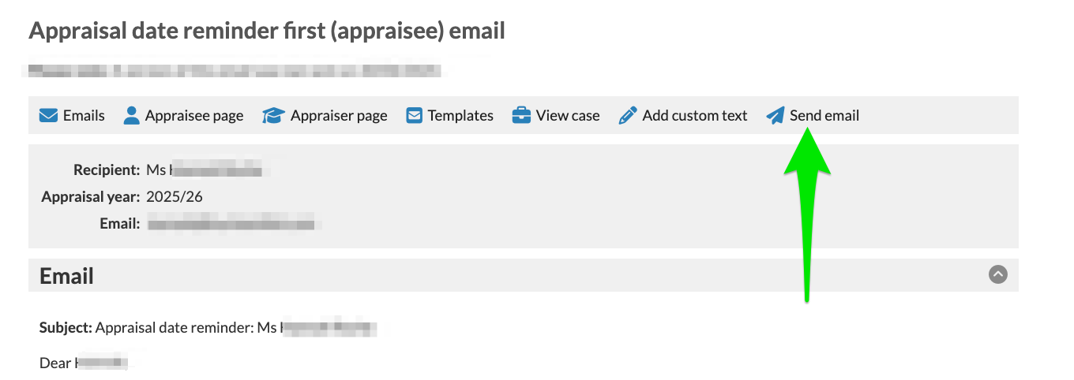Click the Templates envelope-square icon
Image resolution: width=1074 pixels, height=380 pixels.
[x=415, y=116]
